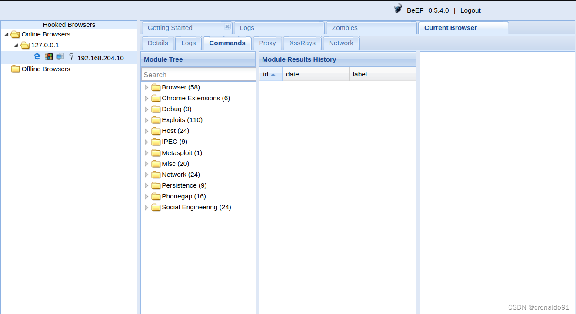Expand the Exploits (110) module category
This screenshot has width=576, height=314.
coord(146,120)
